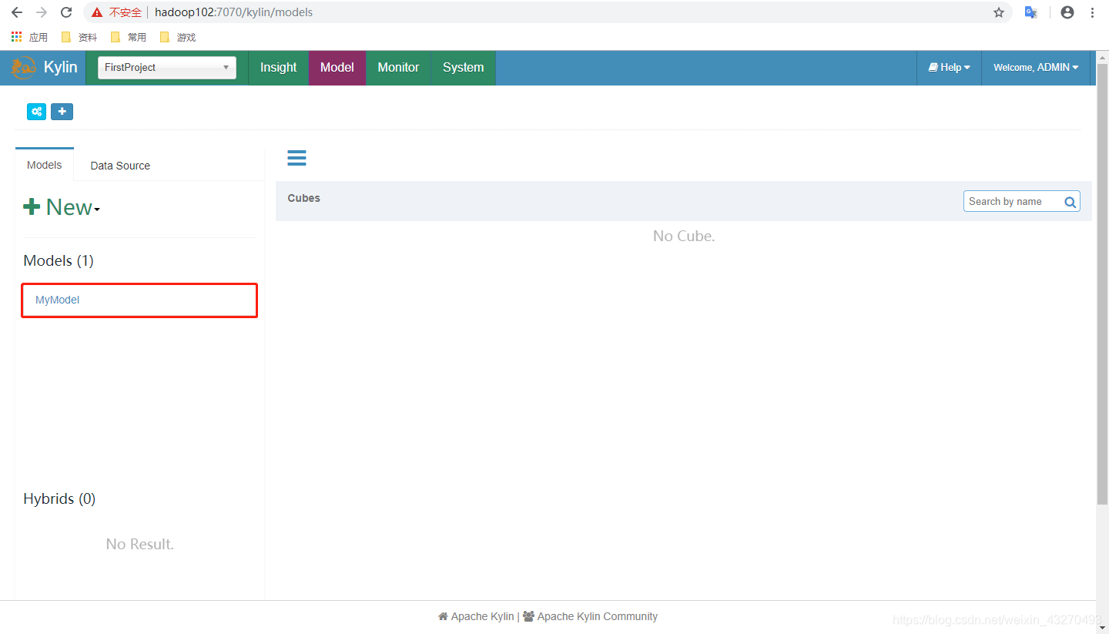The width and height of the screenshot is (1109, 634).
Task: Expand the Welcome, ADMIN user menu
Action: (x=1036, y=68)
